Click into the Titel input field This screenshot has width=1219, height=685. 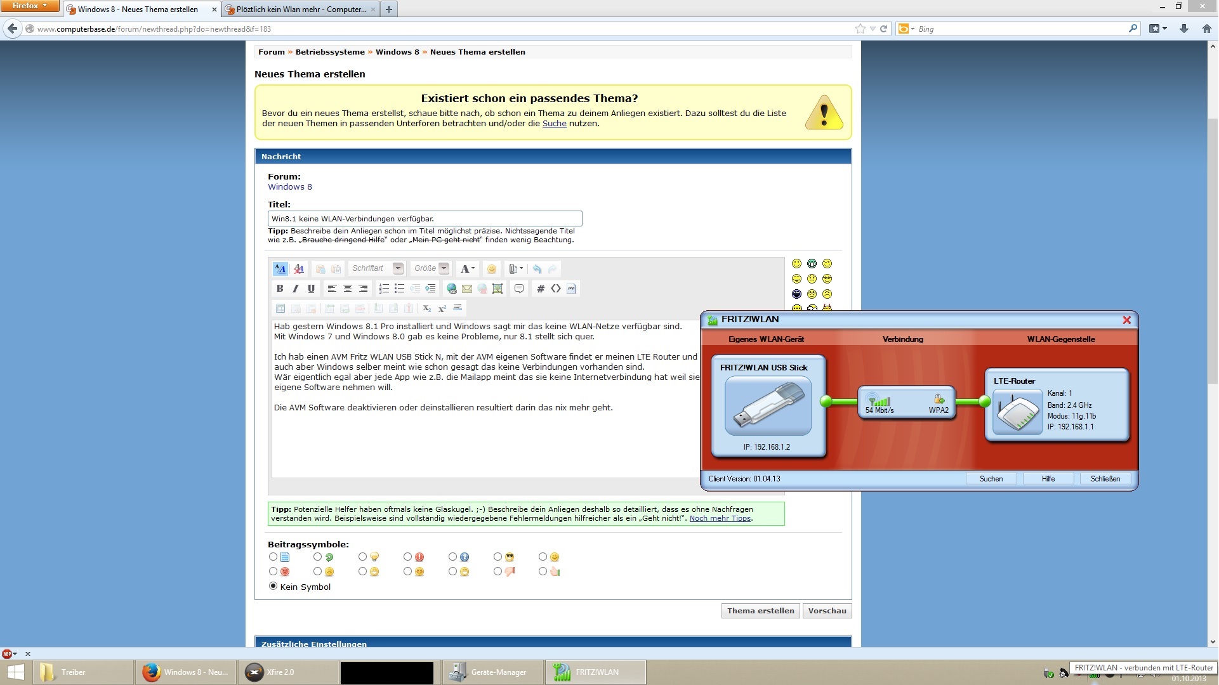click(x=424, y=219)
